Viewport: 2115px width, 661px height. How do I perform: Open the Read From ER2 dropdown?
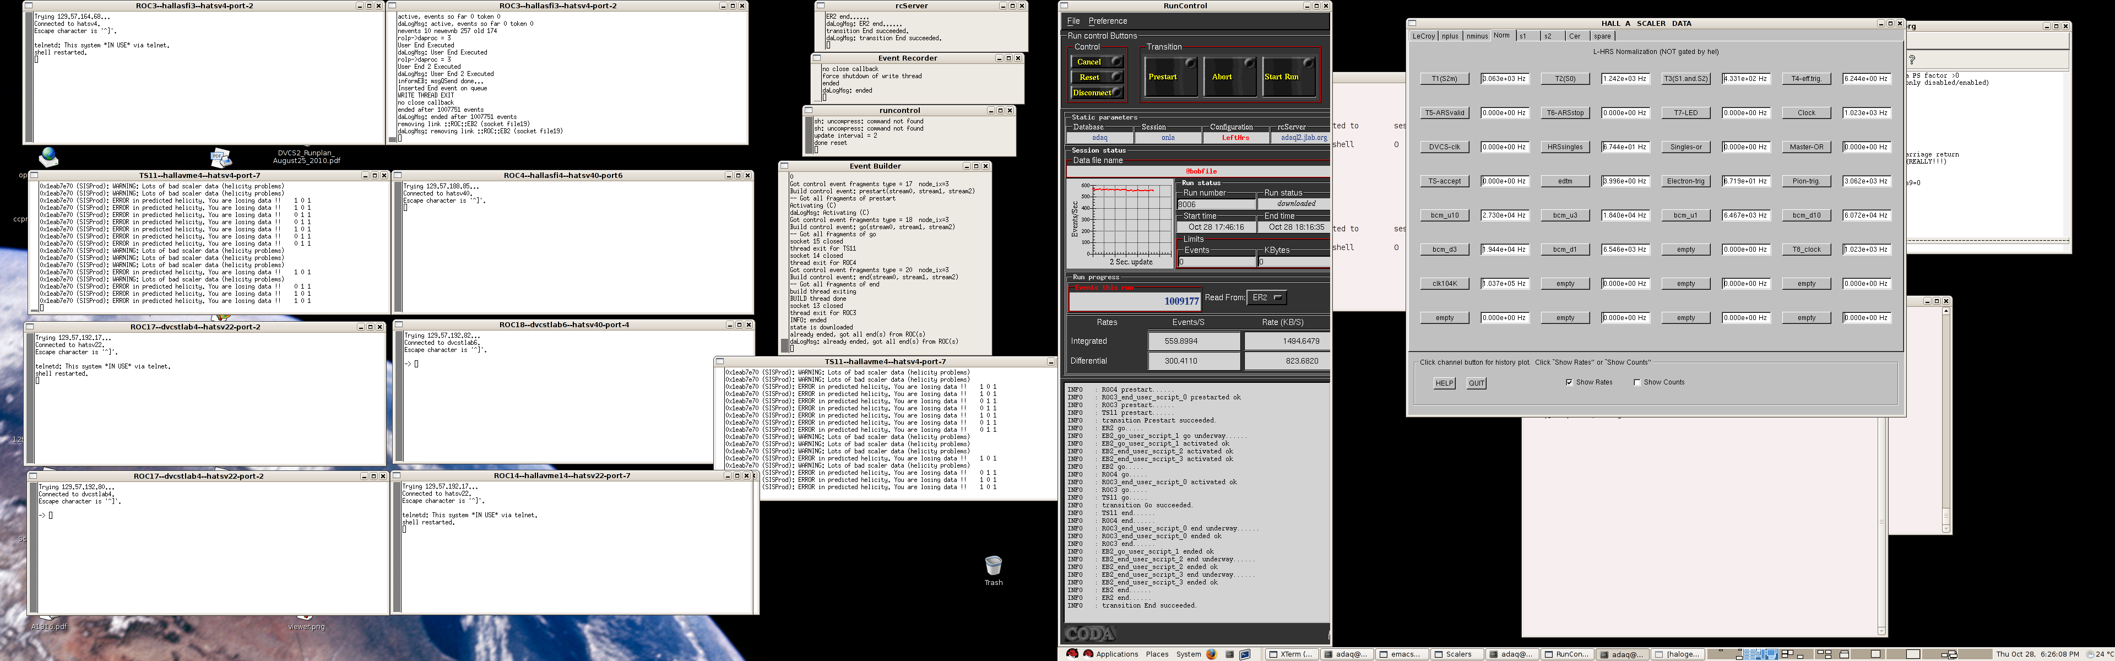[1266, 297]
